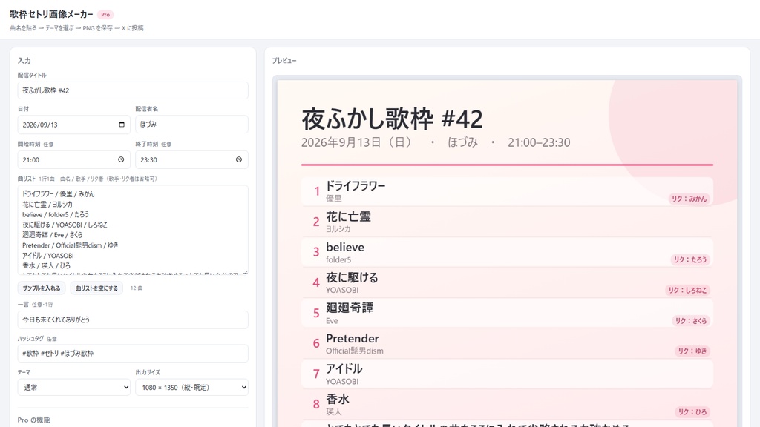Click the サンプルを入れる button
This screenshot has height=427, width=760.
pyautogui.click(x=42, y=288)
